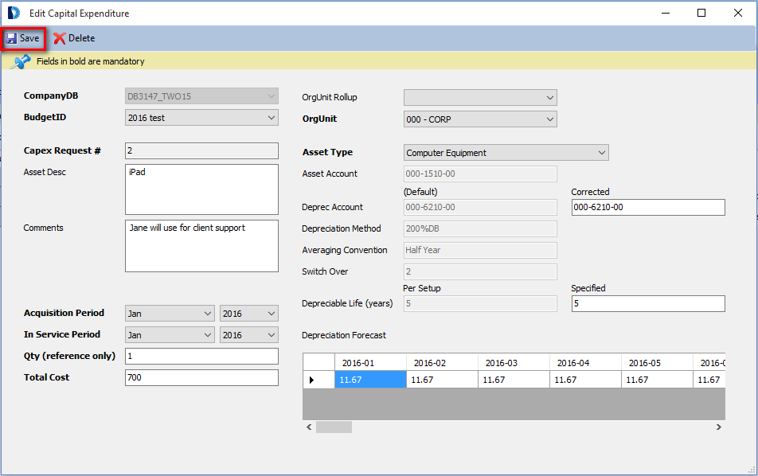Click the default Deprec Account field
This screenshot has width=758, height=476.
(x=480, y=207)
